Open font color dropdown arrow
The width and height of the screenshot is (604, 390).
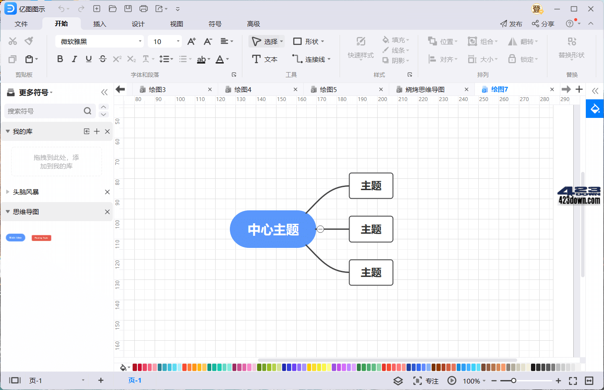click(228, 59)
